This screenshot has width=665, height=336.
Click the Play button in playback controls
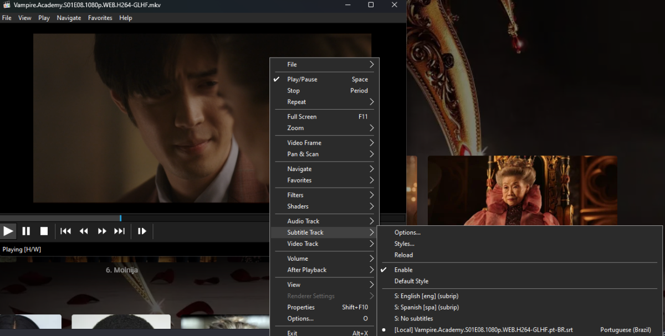point(8,231)
